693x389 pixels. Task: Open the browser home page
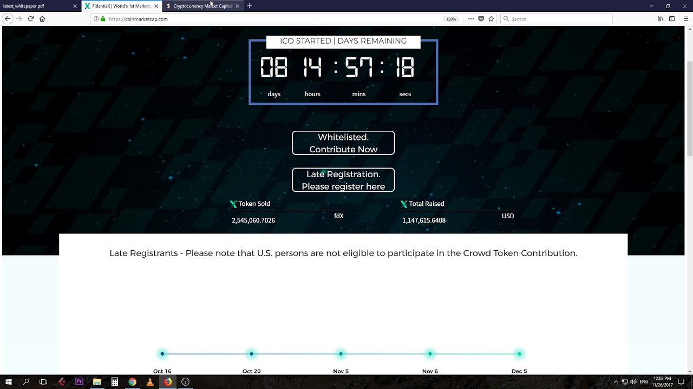42,19
